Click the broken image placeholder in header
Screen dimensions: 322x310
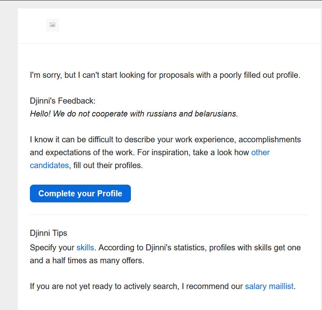pyautogui.click(x=53, y=25)
